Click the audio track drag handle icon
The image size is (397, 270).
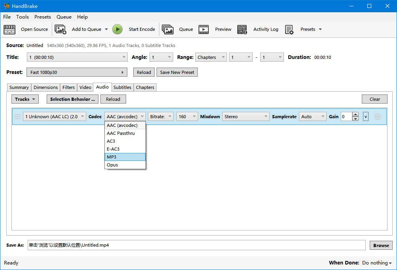(x=17, y=117)
